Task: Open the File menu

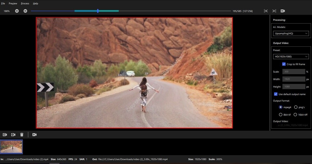Action: [x=3, y=3]
